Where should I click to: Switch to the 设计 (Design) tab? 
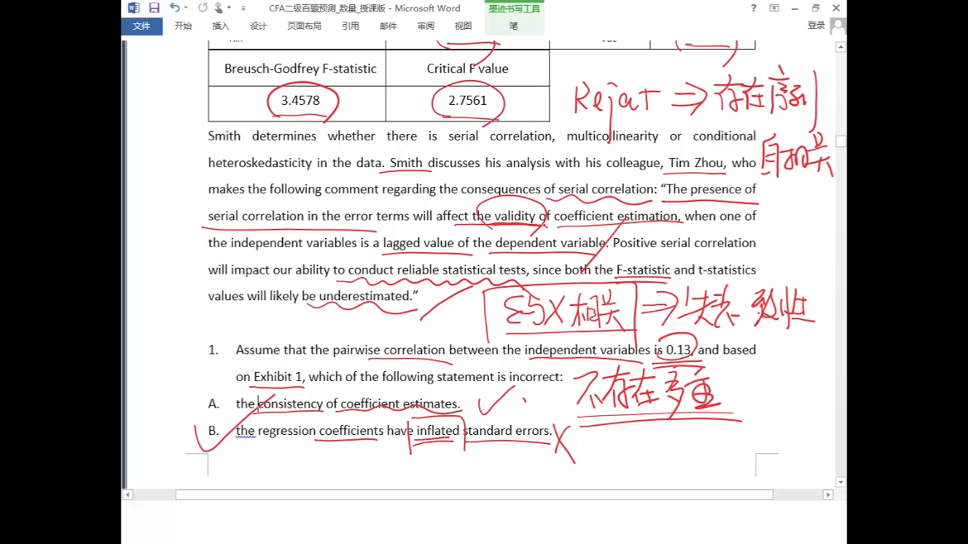point(258,26)
